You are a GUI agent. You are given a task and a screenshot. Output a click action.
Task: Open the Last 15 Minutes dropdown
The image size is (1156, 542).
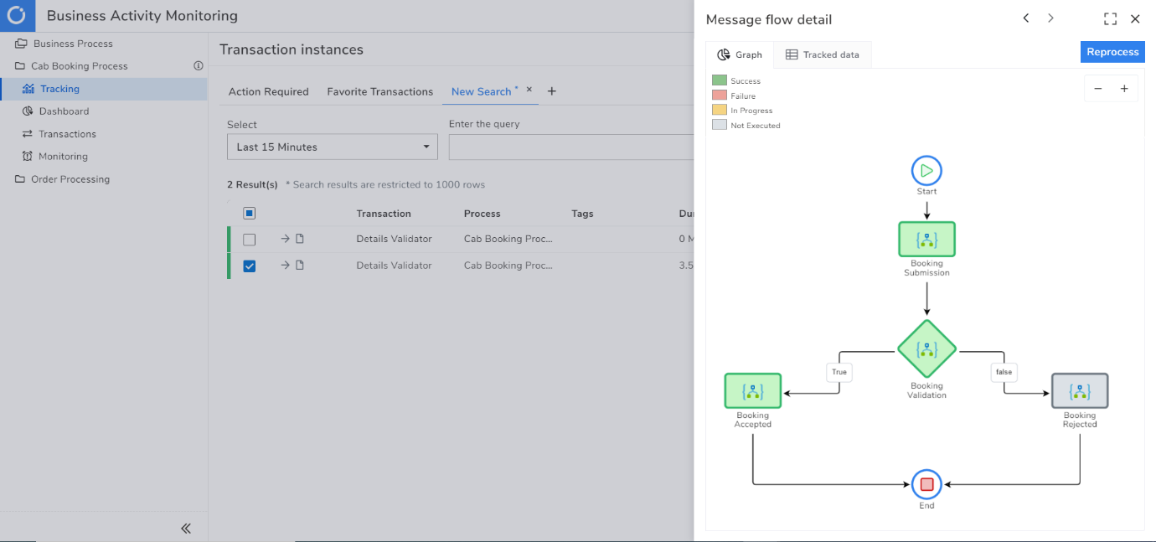pyautogui.click(x=332, y=147)
